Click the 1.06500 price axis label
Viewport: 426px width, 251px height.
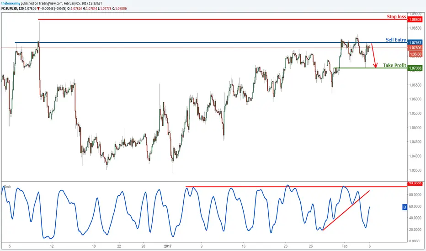coord(415,85)
